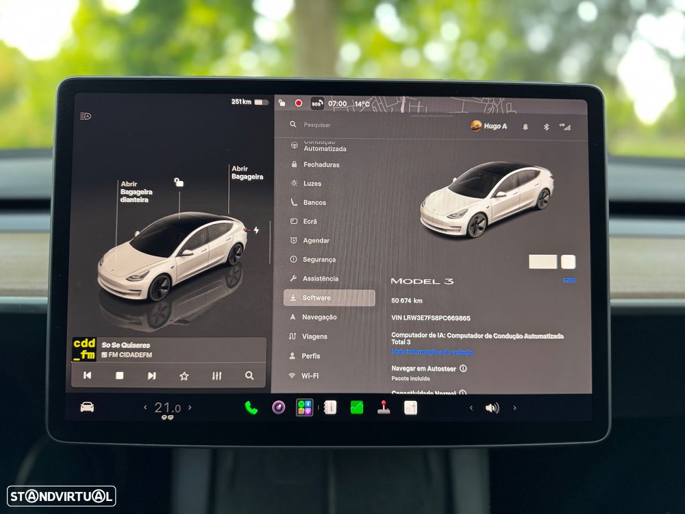Decrease temperature with the left arrow
The height and width of the screenshot is (514, 685).
click(145, 407)
